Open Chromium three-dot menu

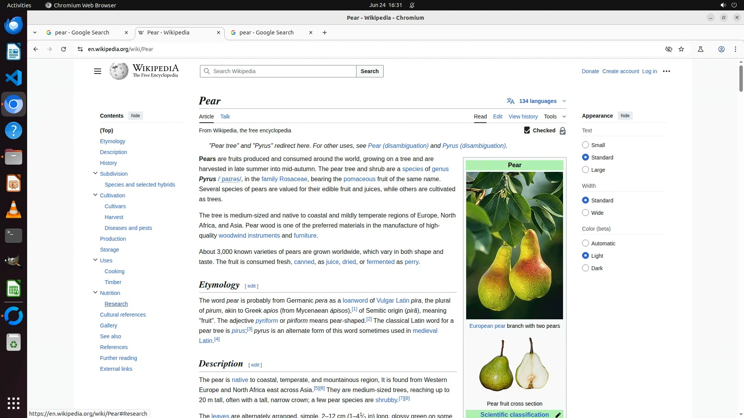click(735, 49)
